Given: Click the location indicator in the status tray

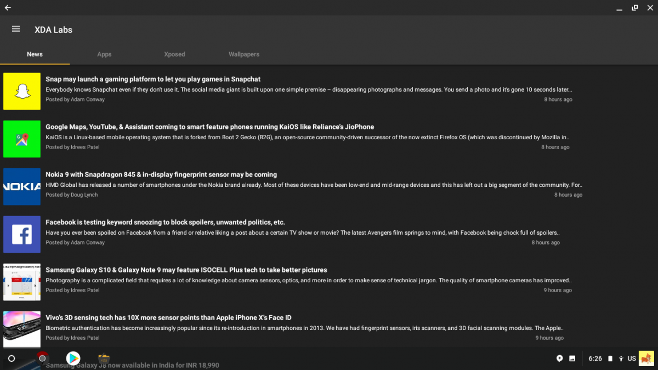Looking at the screenshot, I should coord(559,358).
